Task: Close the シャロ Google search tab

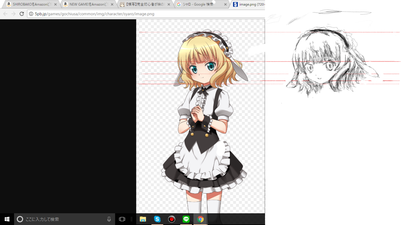Action: (x=225, y=5)
